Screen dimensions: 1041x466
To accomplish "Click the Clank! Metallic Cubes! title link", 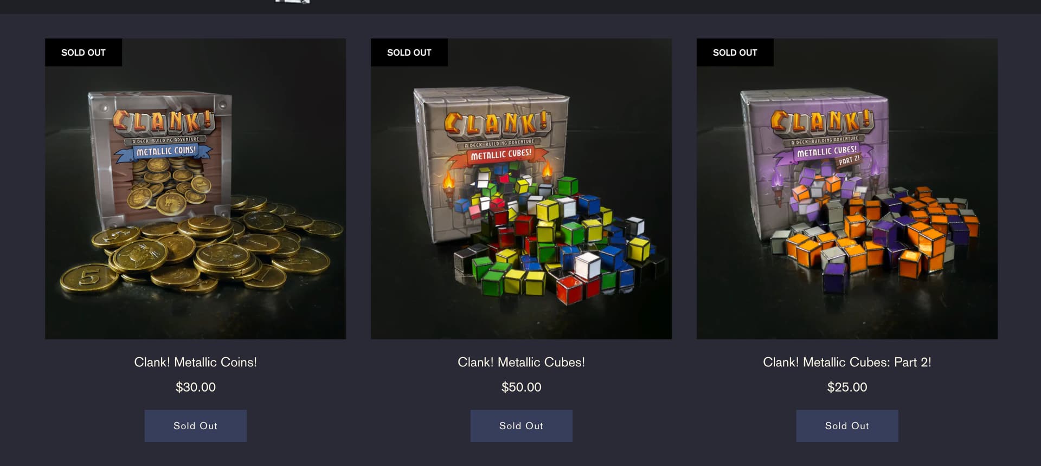I will point(521,362).
